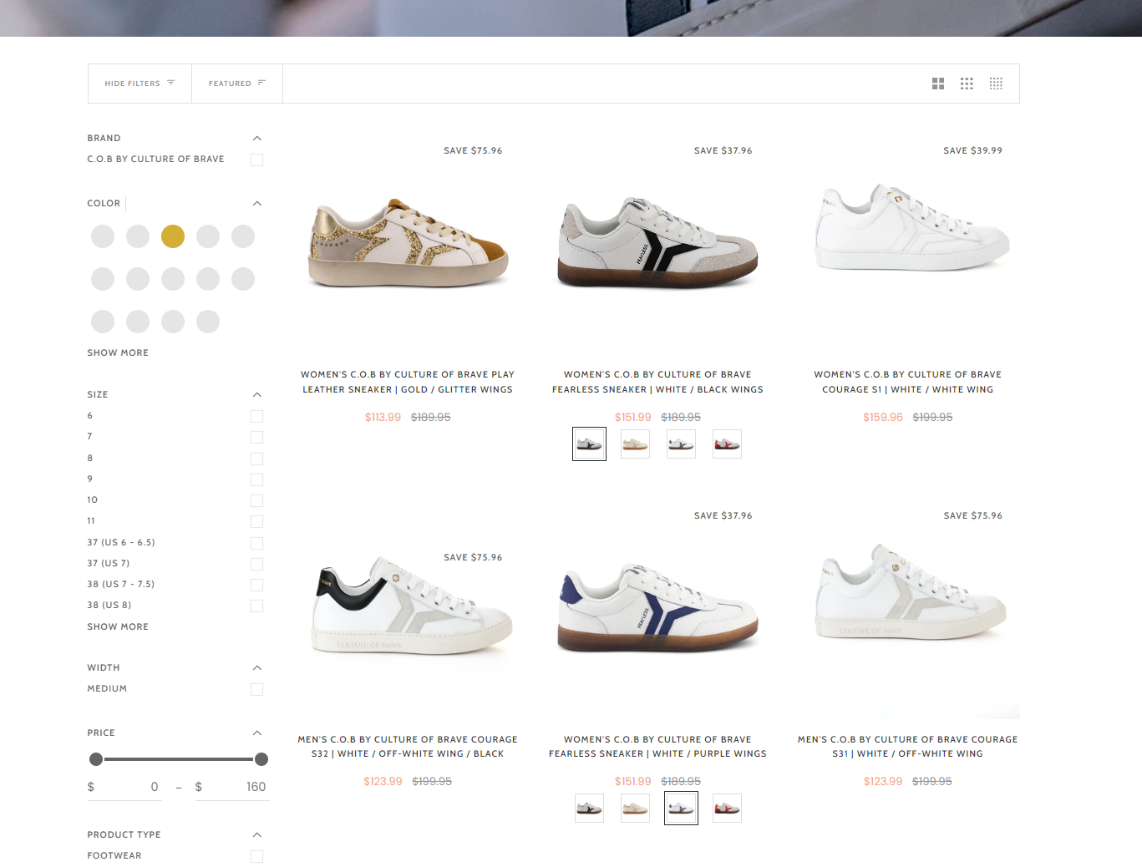Collapse the Brand filter section
Image resolution: width=1142 pixels, height=867 pixels.
(x=257, y=139)
